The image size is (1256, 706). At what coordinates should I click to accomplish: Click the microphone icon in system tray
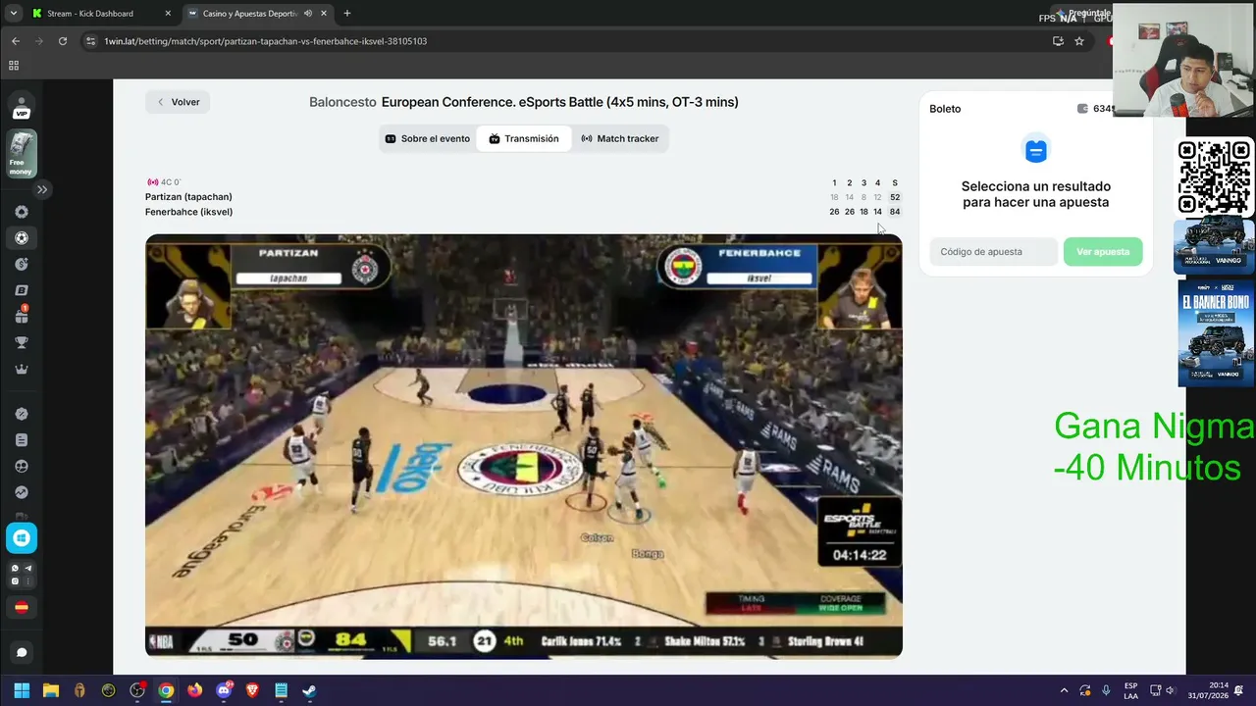point(1106,690)
